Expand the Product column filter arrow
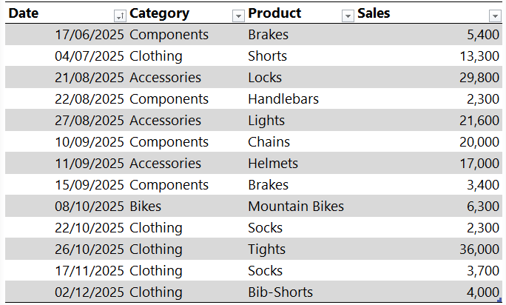Image resolution: width=506 pixels, height=305 pixels. [348, 16]
